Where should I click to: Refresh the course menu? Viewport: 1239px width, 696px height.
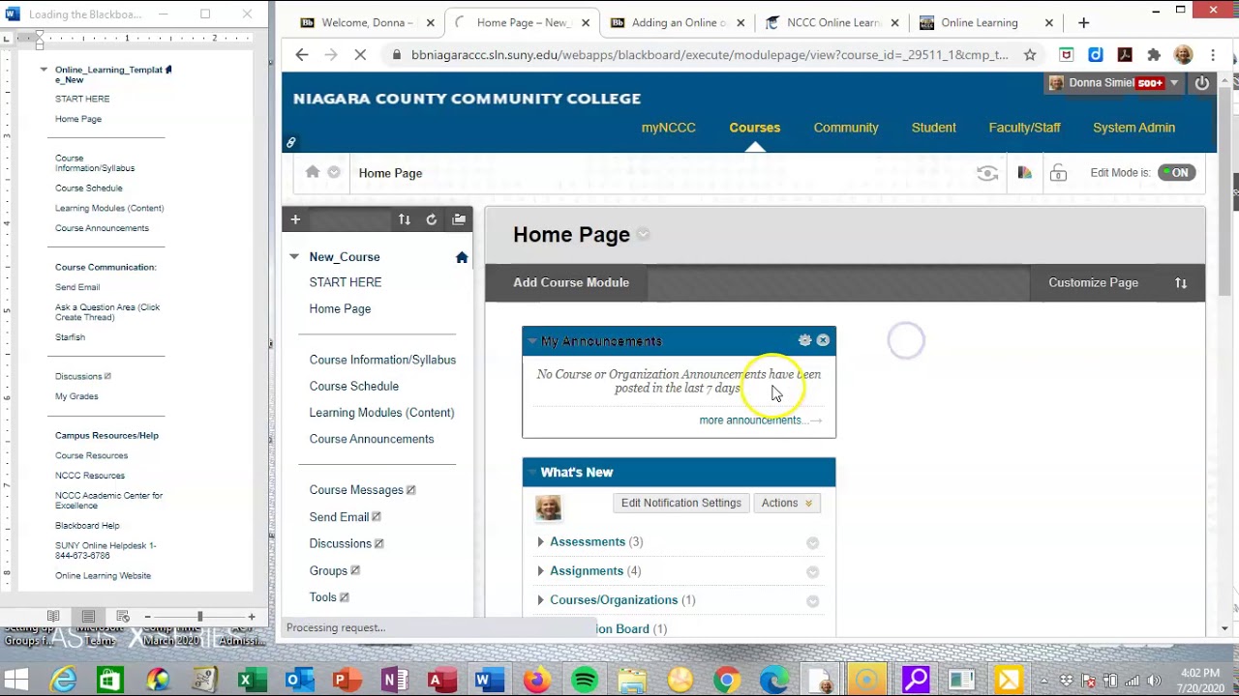tap(432, 219)
